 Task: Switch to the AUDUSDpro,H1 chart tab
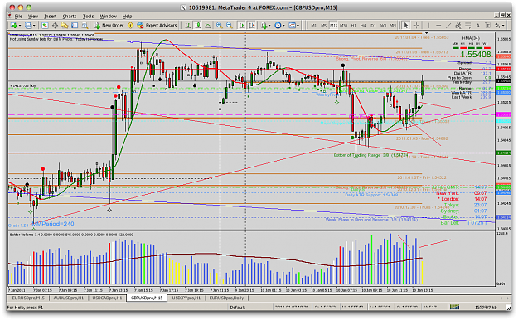(69, 298)
